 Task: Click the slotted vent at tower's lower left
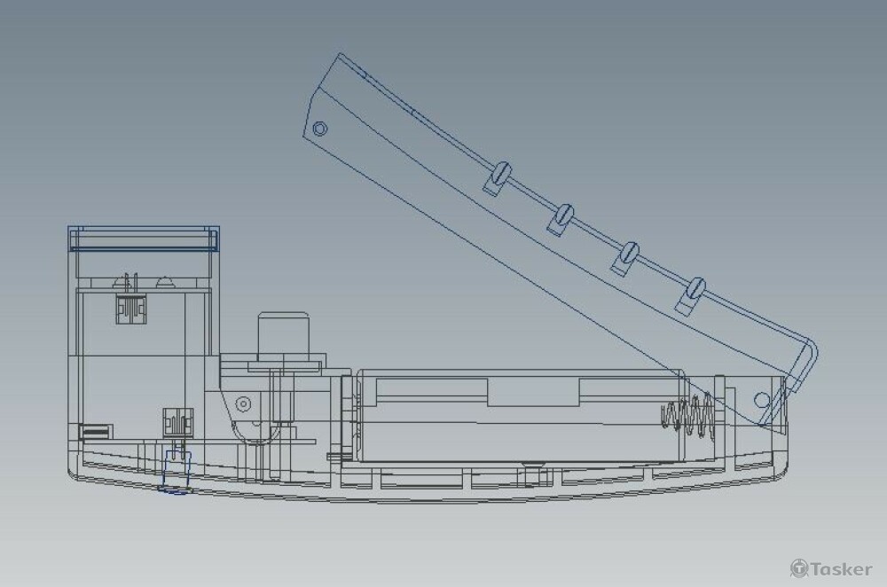pyautogui.click(x=94, y=432)
